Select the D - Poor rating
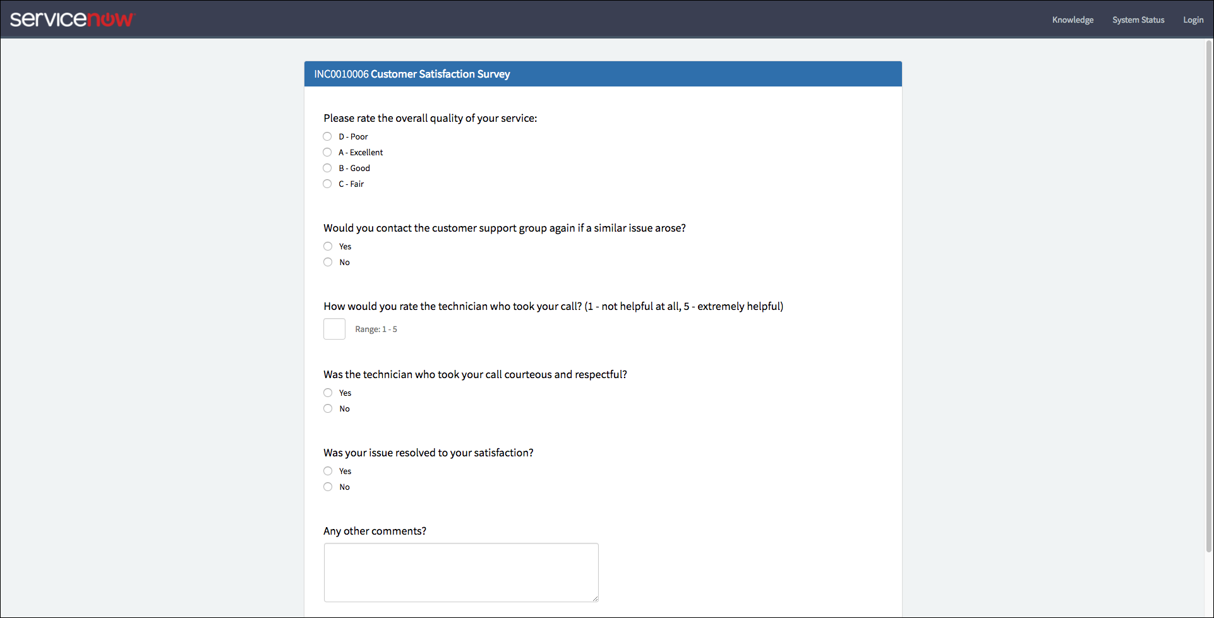Viewport: 1214px width, 618px height. coord(327,136)
